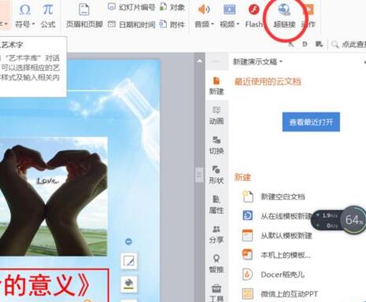Select the red 的意义 title text box
Screen dimensions: 366x302
click(54, 285)
